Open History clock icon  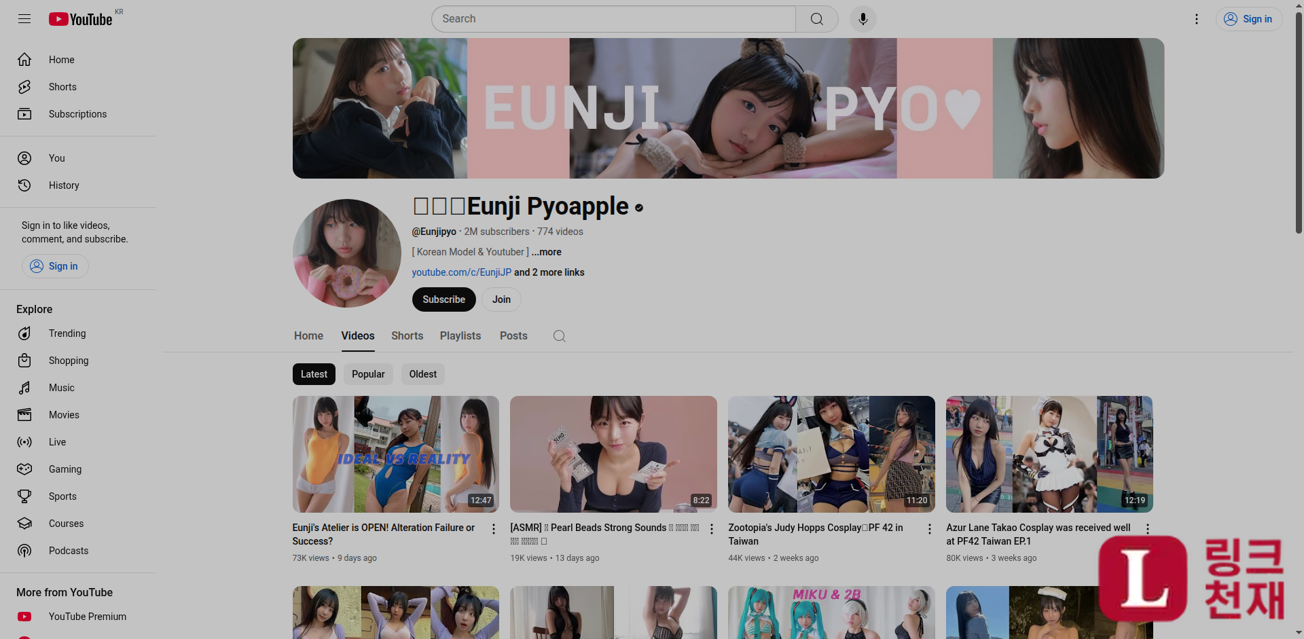tap(24, 185)
